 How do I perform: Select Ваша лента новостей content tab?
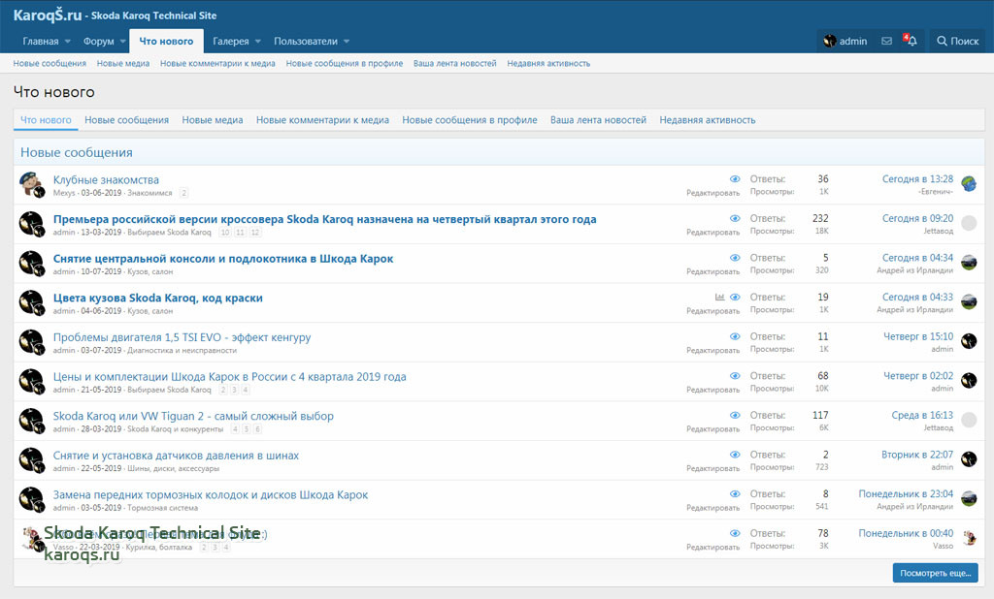point(598,119)
